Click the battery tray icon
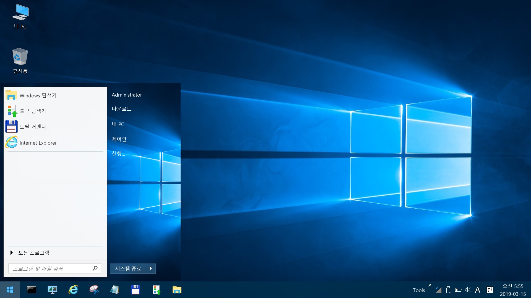The height and width of the screenshot is (298, 531). 458,290
